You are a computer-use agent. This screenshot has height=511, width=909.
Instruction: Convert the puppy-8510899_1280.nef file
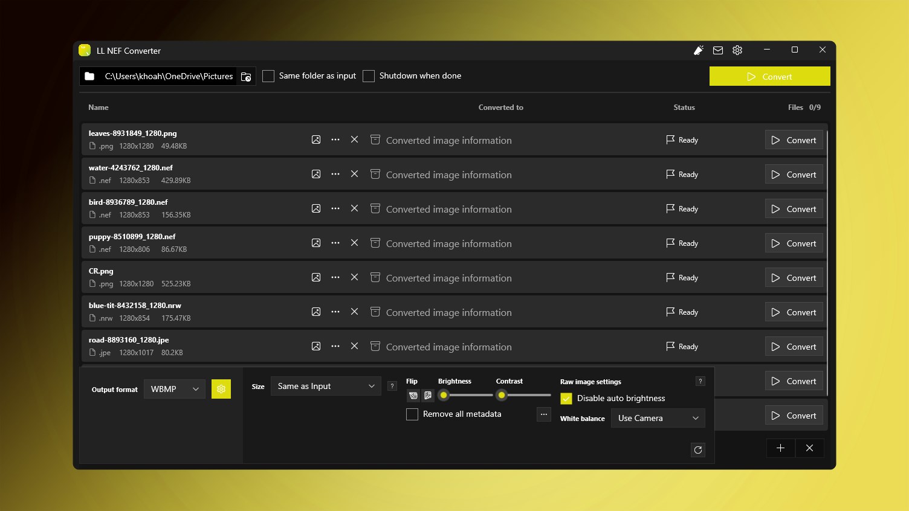coord(794,243)
